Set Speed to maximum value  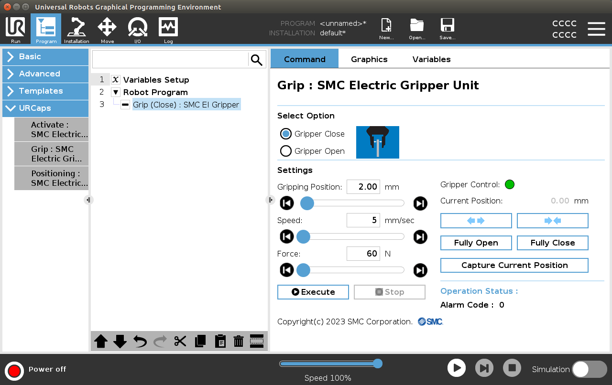420,237
